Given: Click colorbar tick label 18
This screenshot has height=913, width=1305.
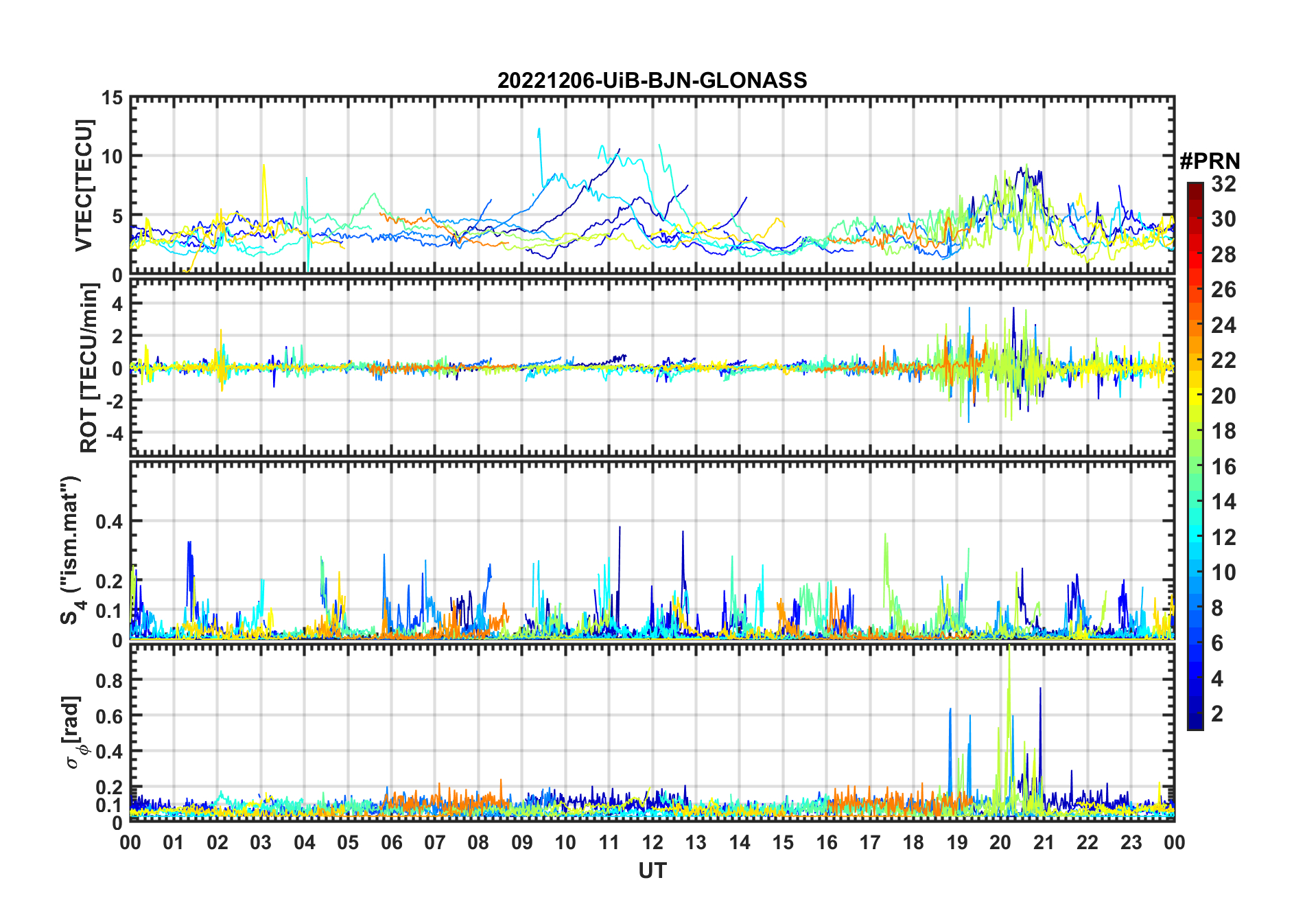Looking at the screenshot, I should tap(1223, 431).
